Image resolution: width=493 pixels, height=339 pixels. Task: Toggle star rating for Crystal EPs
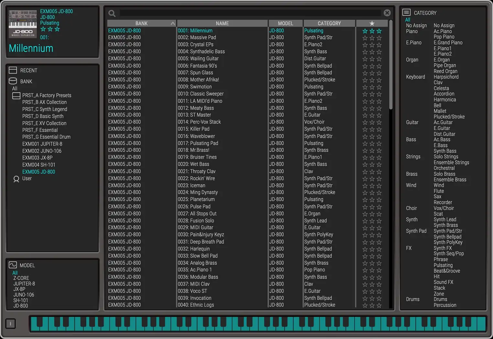click(372, 45)
